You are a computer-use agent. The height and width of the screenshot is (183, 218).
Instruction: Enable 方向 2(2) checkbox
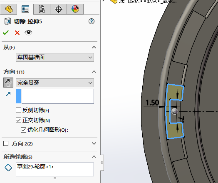tap(6, 143)
